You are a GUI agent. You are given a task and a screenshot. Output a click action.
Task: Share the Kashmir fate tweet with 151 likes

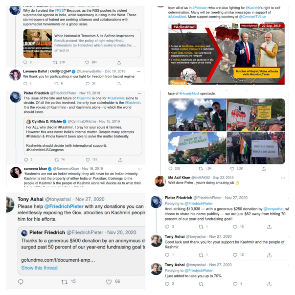(x=120, y=160)
